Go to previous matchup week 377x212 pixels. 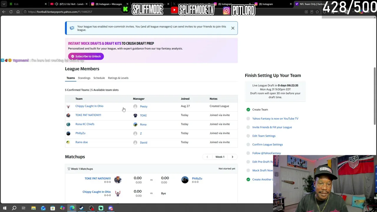(x=207, y=157)
